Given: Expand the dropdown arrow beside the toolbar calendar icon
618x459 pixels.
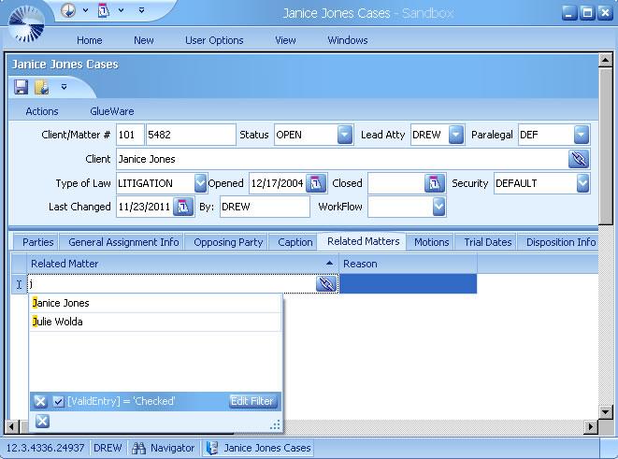Looking at the screenshot, I should 121,10.
